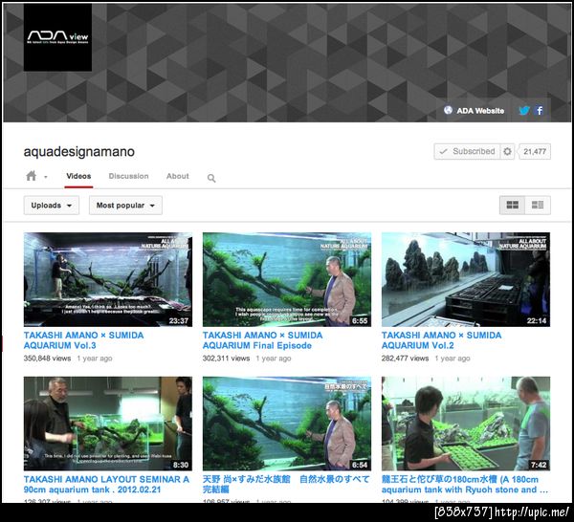Open the ADA Website link
Image resolution: width=574 pixels, height=522 pixels.
point(480,111)
